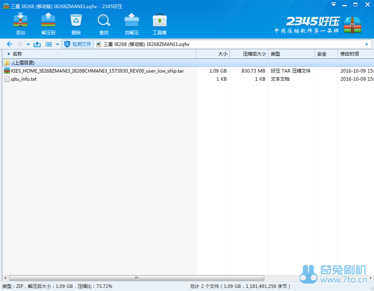Click the 添加 (Add) toolbar icon

tap(20, 24)
